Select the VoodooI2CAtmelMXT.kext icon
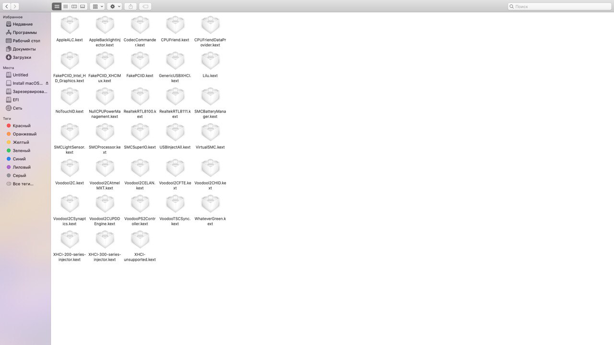614x345 pixels. (x=105, y=168)
